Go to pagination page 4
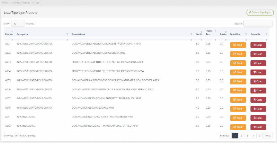277x143 pixels. [x=253, y=136]
